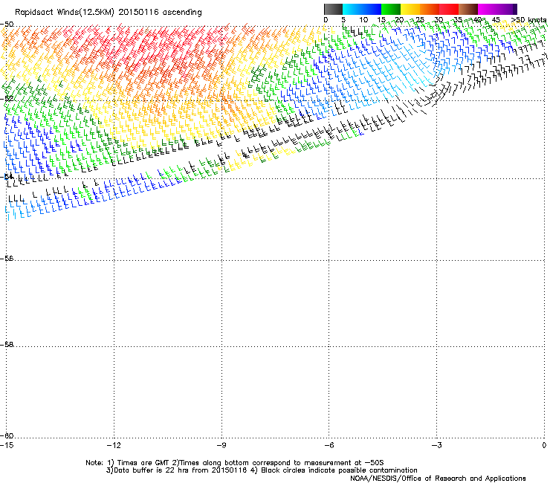Screen dimensions: 550x483
Task: Click the note line '3)Data buffer is 22 hrs'
Action: (262, 470)
